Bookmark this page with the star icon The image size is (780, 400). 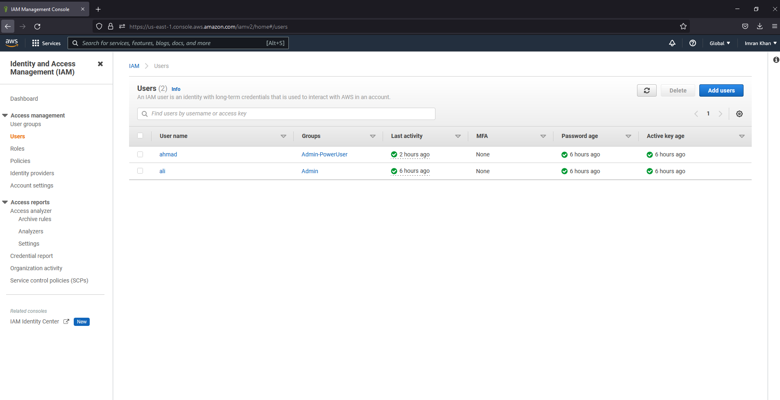coord(683,27)
